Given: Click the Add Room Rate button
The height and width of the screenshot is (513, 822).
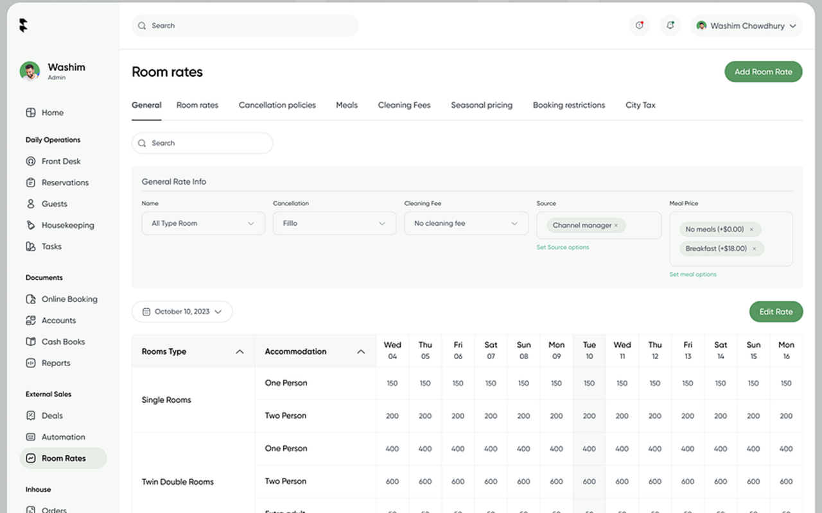Looking at the screenshot, I should tap(763, 72).
